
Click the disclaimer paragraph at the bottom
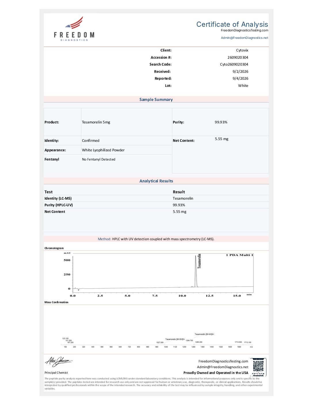154,384
